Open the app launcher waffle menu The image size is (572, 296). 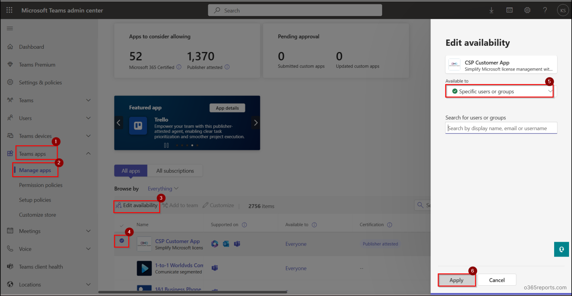(9, 10)
